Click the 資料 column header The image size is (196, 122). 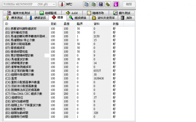102,24
